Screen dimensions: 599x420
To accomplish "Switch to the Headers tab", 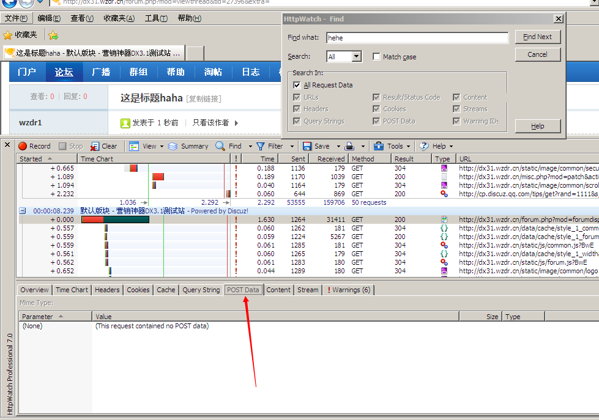I will click(x=107, y=290).
